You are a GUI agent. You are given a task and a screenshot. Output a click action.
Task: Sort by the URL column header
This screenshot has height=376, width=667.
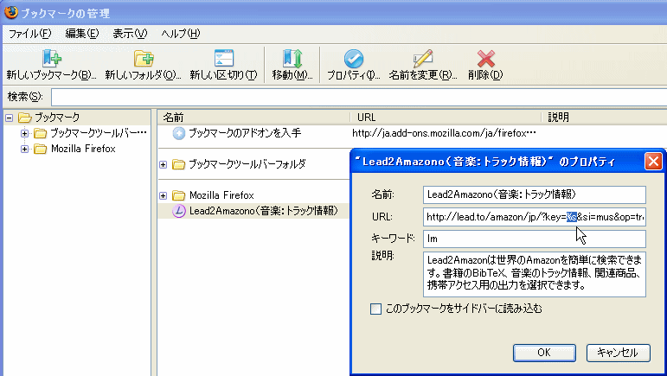tap(446, 118)
